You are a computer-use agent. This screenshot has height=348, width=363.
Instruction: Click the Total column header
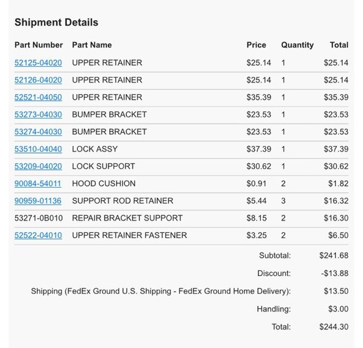point(339,45)
